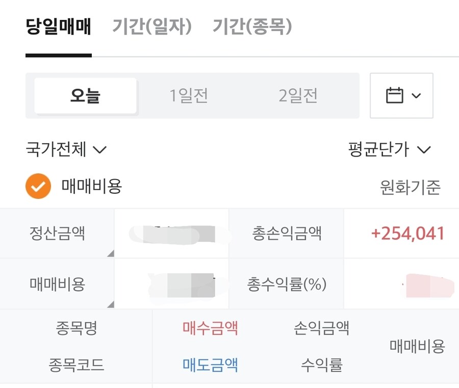Click the 정산금액 label cell
The width and height of the screenshot is (459, 388).
(x=57, y=234)
